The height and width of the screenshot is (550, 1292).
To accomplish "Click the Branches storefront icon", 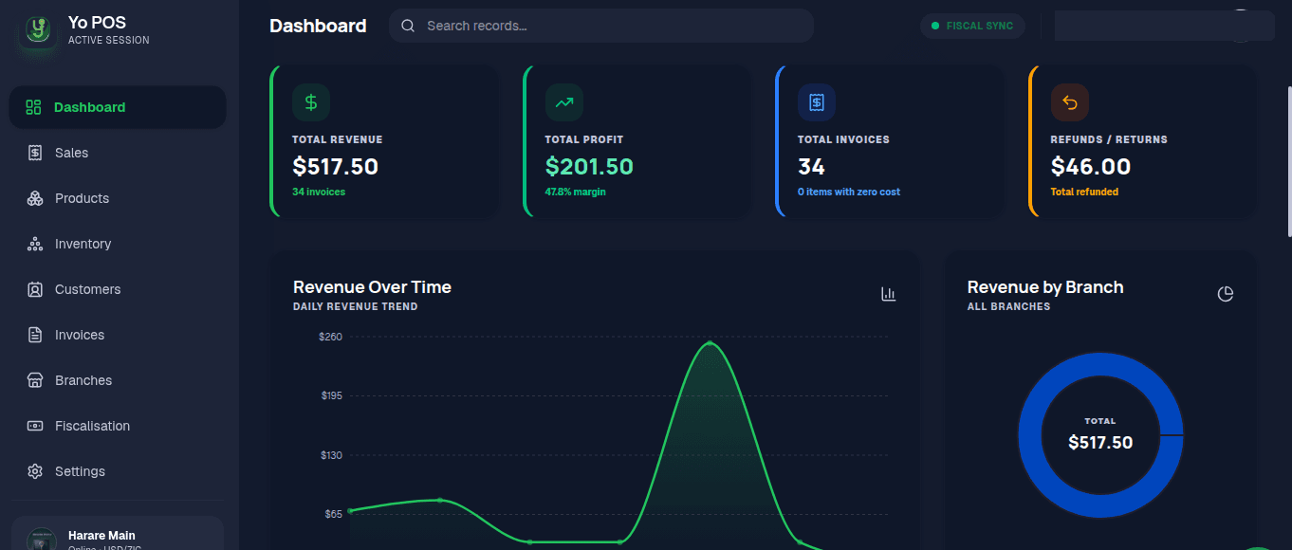I will point(35,380).
